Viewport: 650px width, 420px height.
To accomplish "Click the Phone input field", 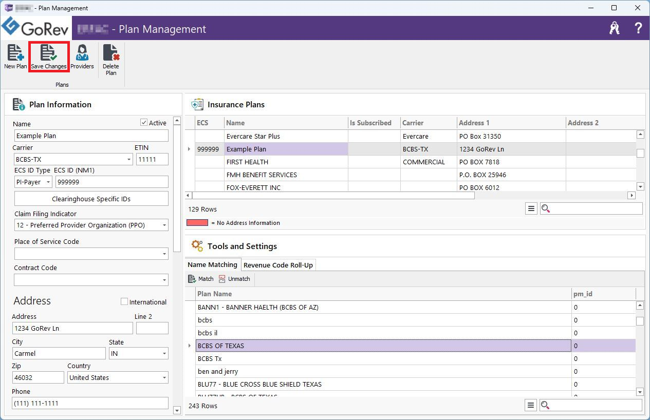I will click(x=90, y=403).
